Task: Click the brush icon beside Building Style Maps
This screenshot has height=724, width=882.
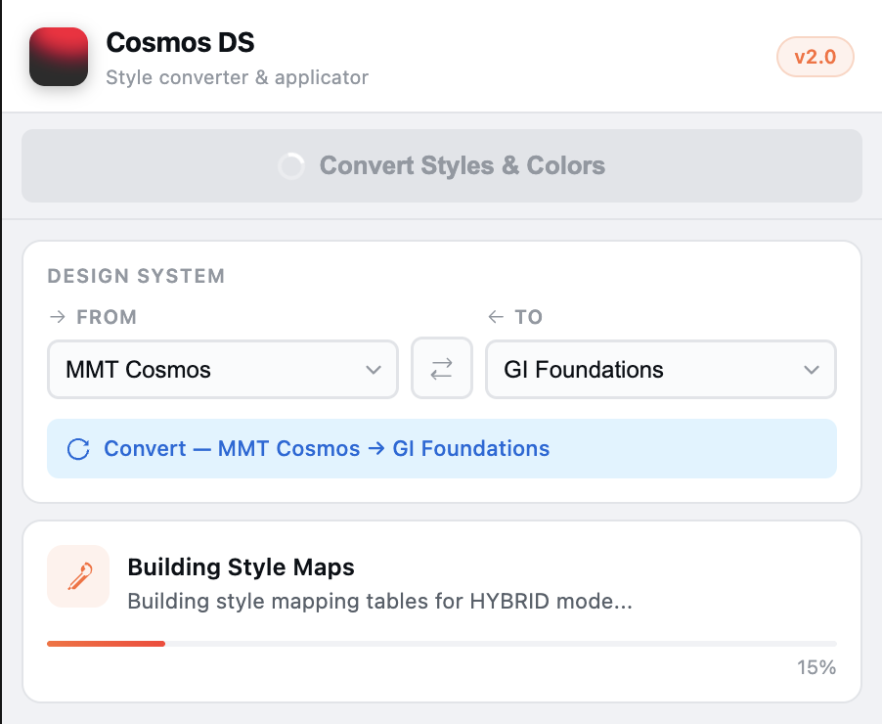Action: pyautogui.click(x=78, y=576)
